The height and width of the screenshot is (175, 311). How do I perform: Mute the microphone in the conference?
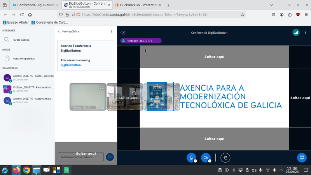tap(191, 157)
